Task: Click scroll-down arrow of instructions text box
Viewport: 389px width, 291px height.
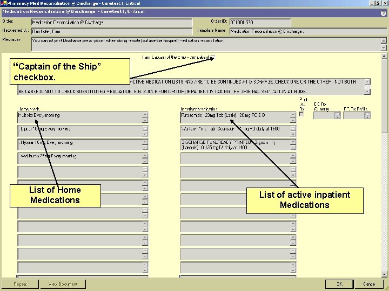Action: tap(367, 92)
